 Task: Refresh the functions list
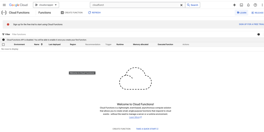95,13
